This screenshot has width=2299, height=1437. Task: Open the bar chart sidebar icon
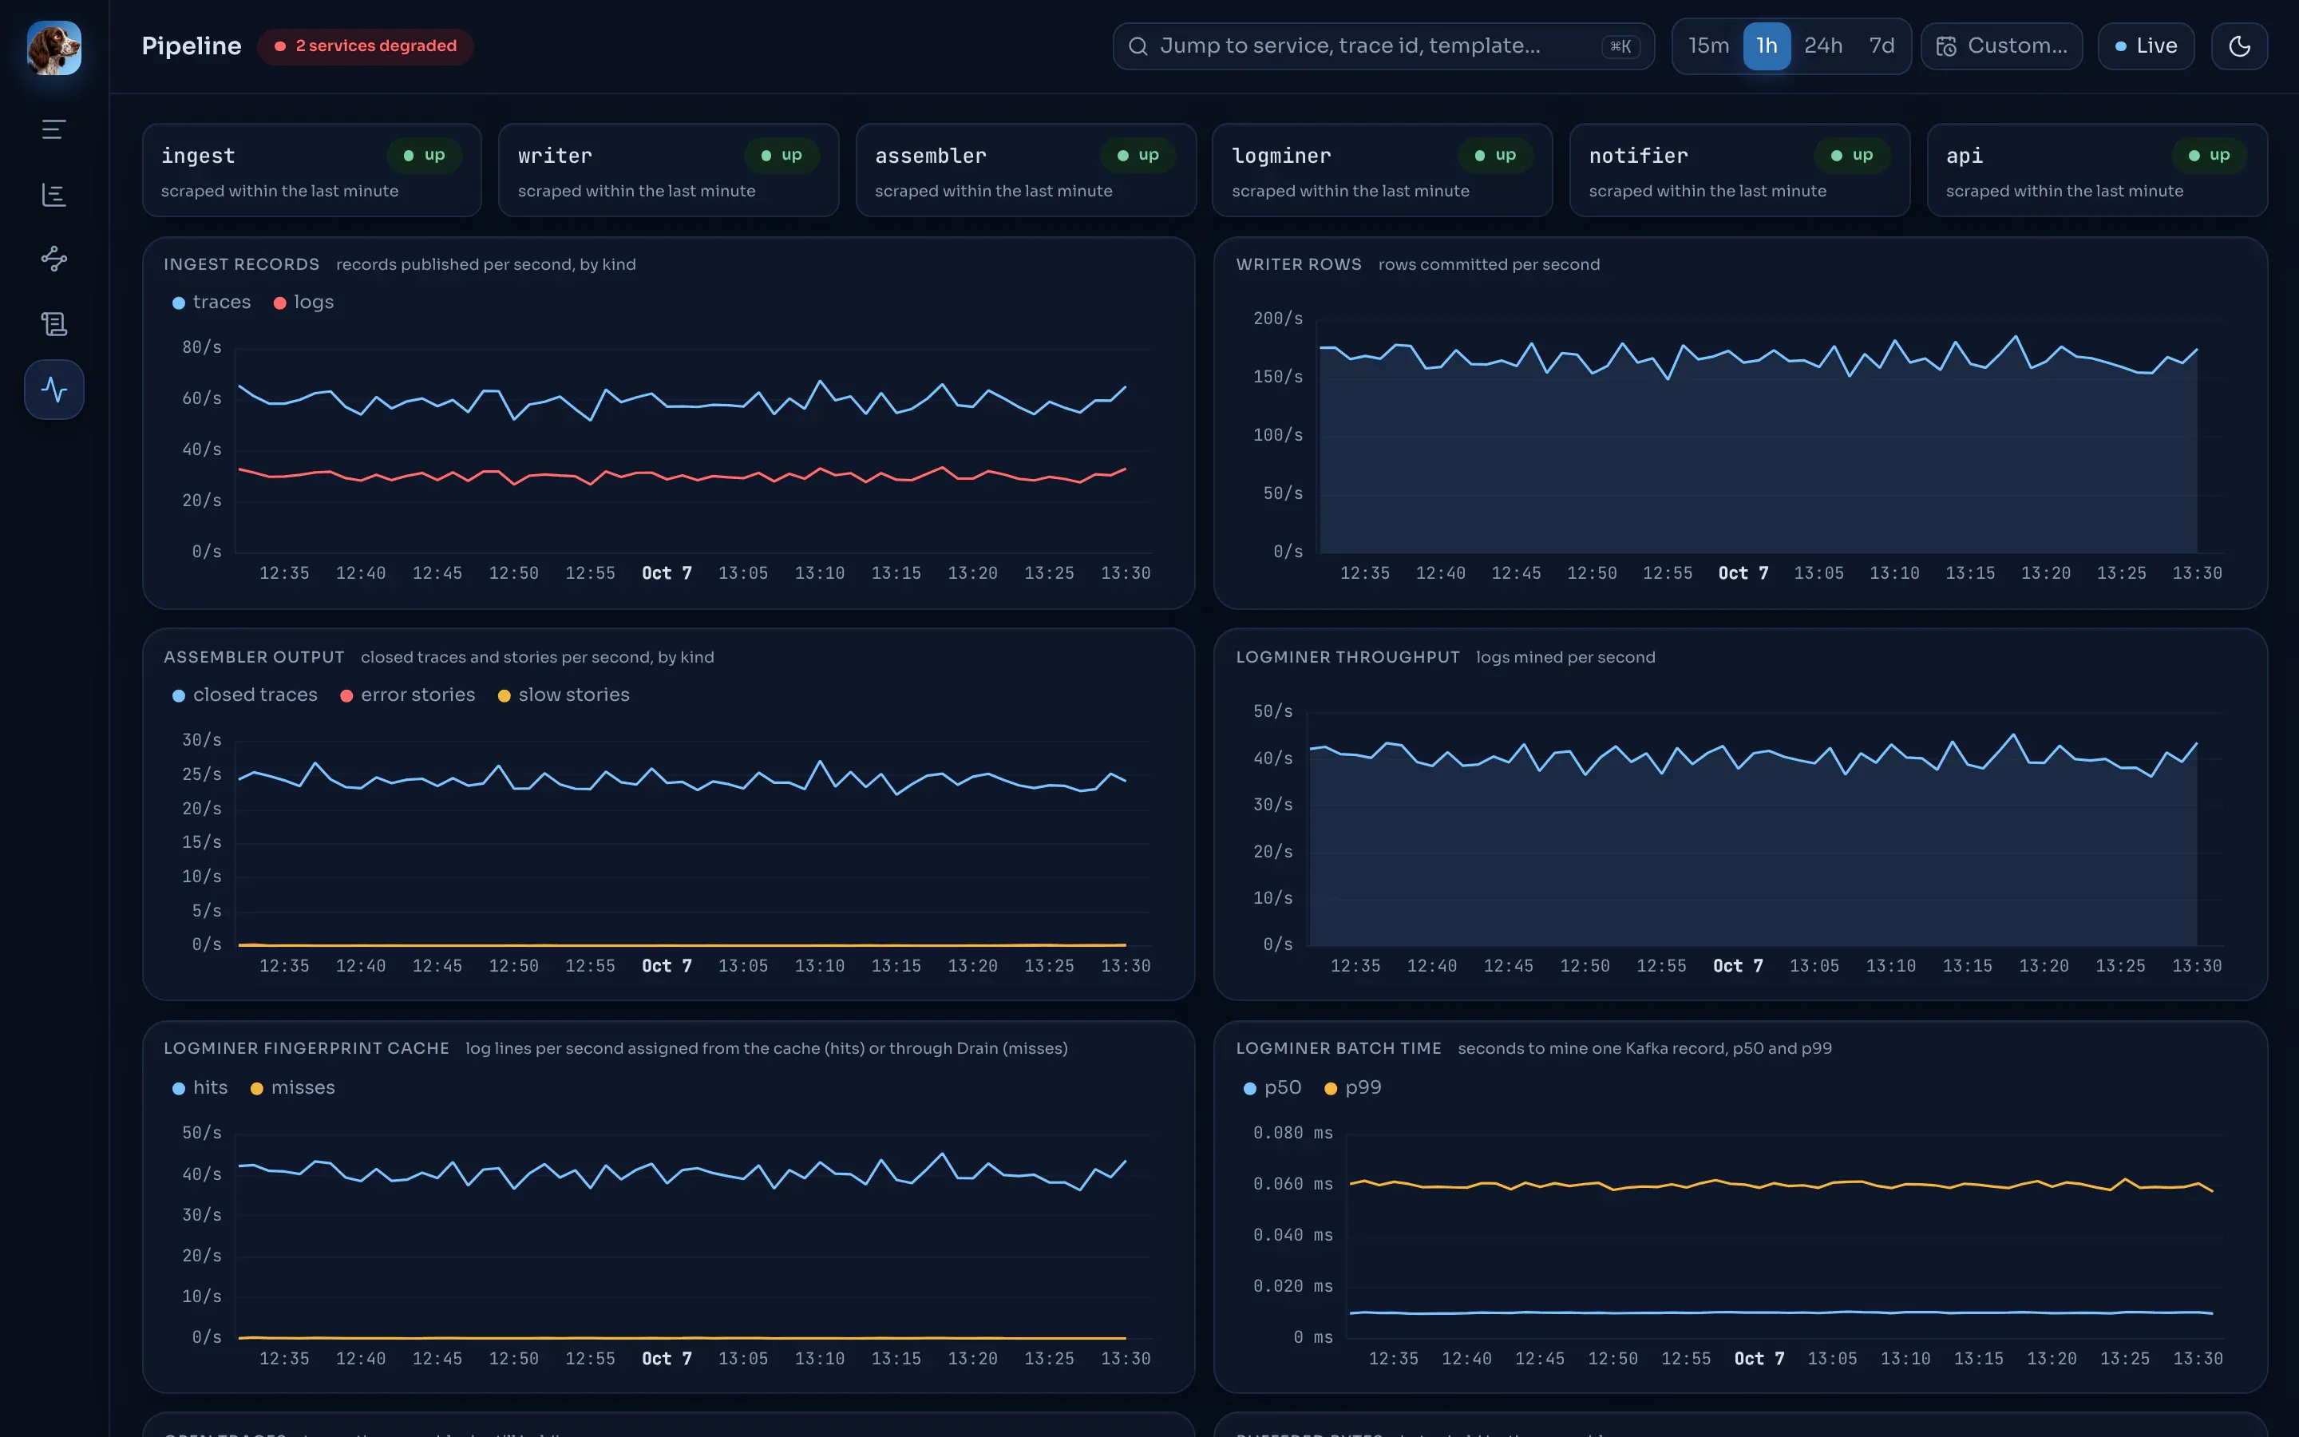[54, 195]
